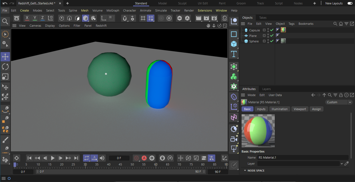The image size is (355, 182).
Task: Collapse the NODE SPACE section
Action: point(245,171)
